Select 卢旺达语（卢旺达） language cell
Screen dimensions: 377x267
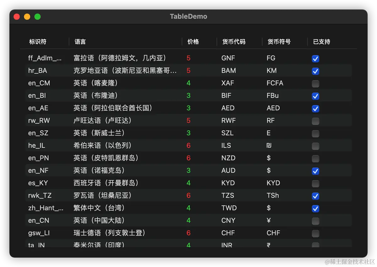click(103, 121)
